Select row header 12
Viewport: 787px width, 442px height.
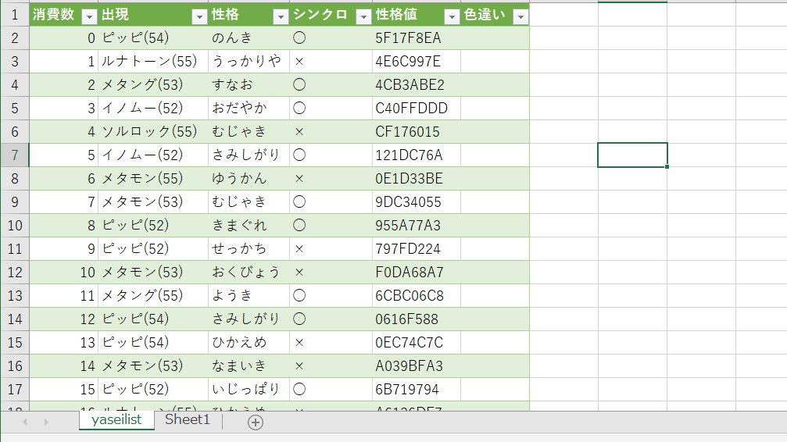[15, 273]
